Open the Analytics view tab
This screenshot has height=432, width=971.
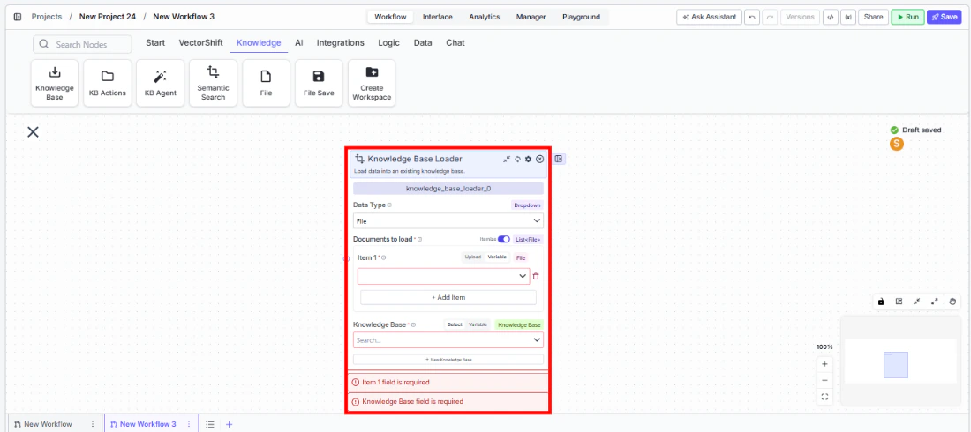point(485,17)
